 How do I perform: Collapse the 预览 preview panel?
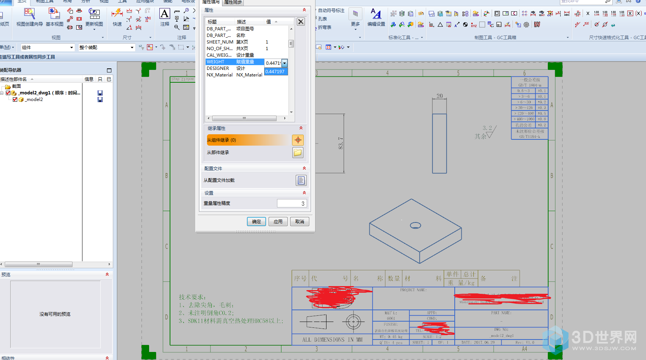(x=107, y=274)
